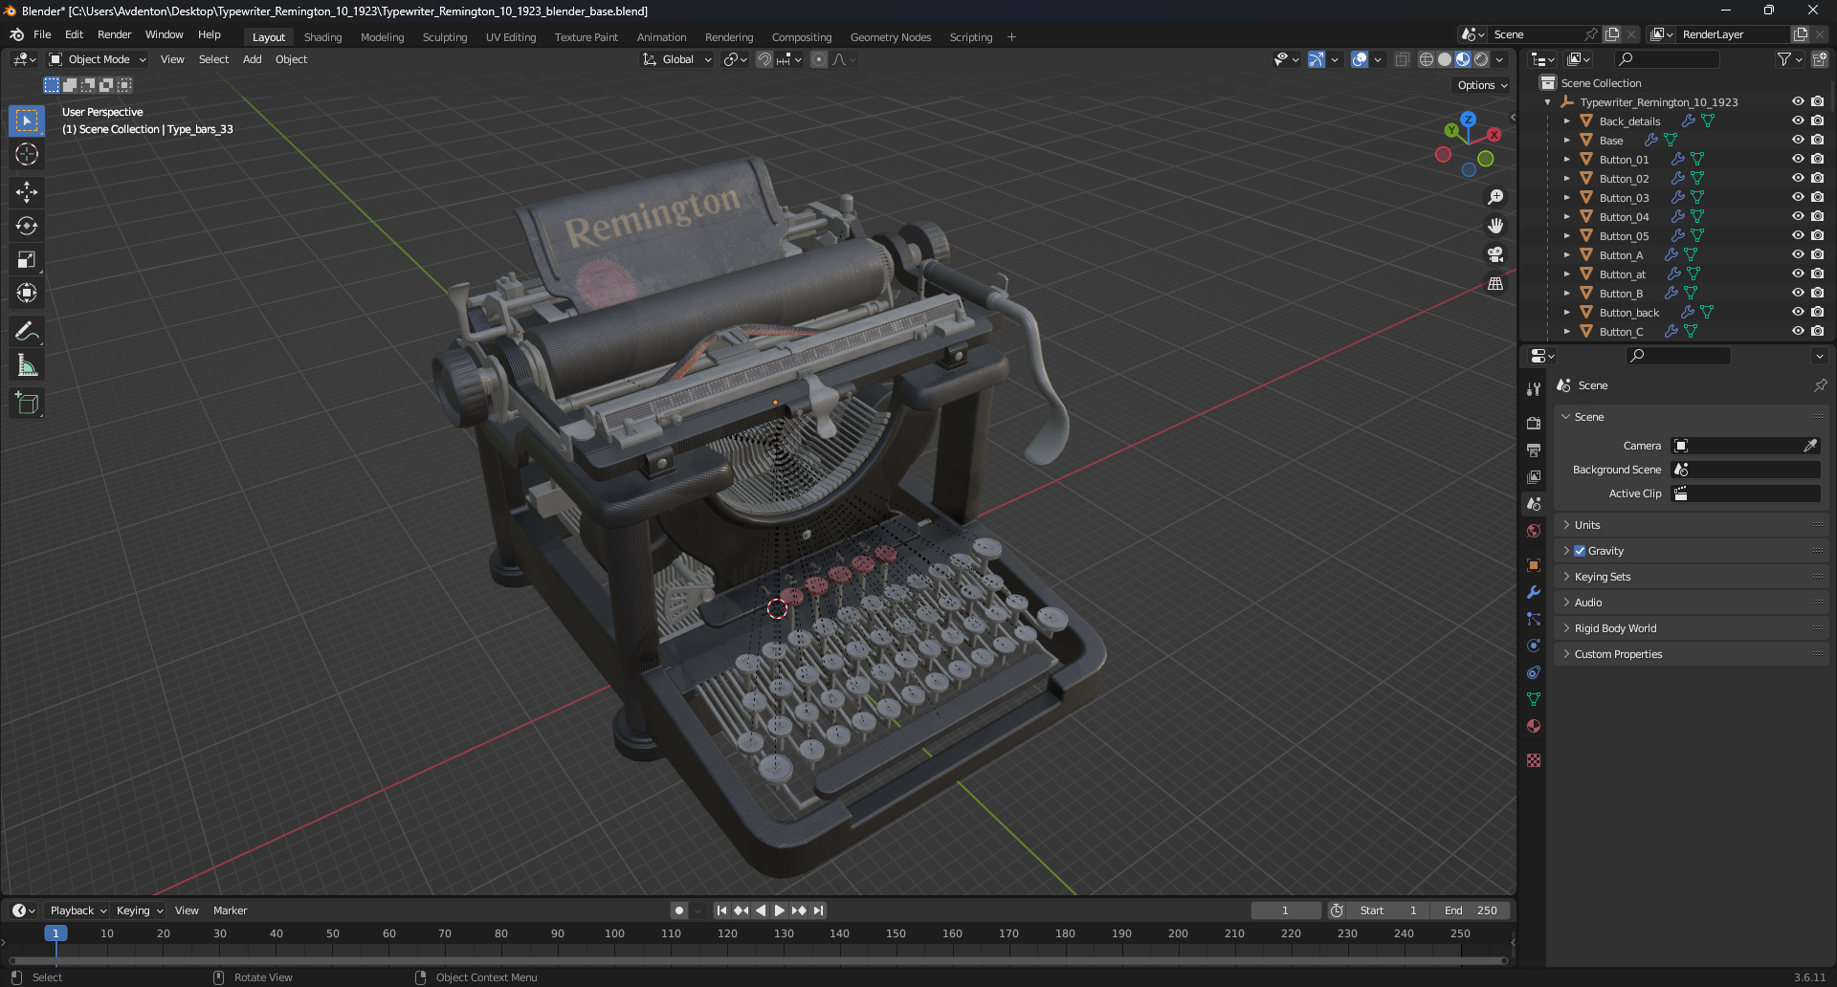This screenshot has width=1837, height=987.
Task: Click the zoom view magnifier icon
Action: tap(1495, 197)
